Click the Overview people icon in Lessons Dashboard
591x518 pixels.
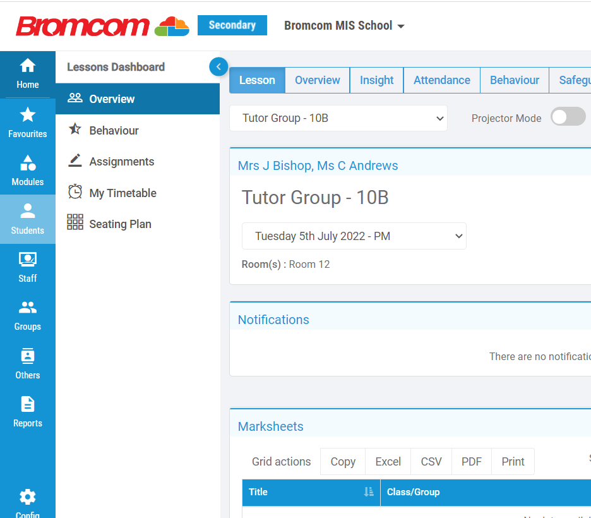pyautogui.click(x=75, y=98)
